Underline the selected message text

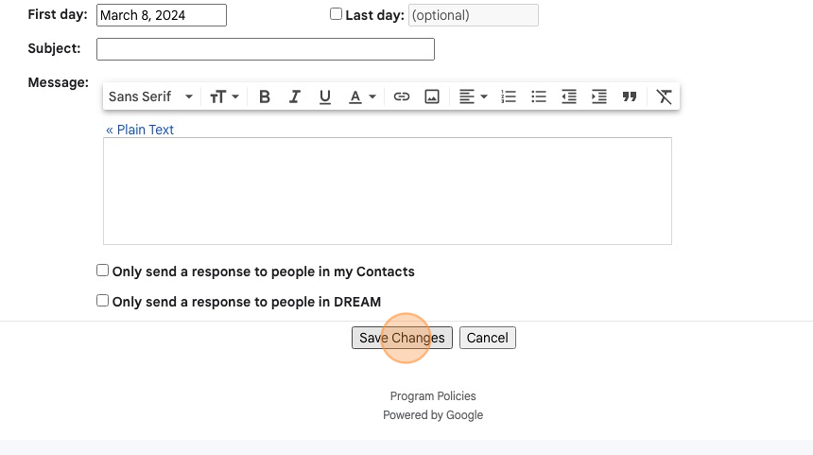tap(324, 96)
